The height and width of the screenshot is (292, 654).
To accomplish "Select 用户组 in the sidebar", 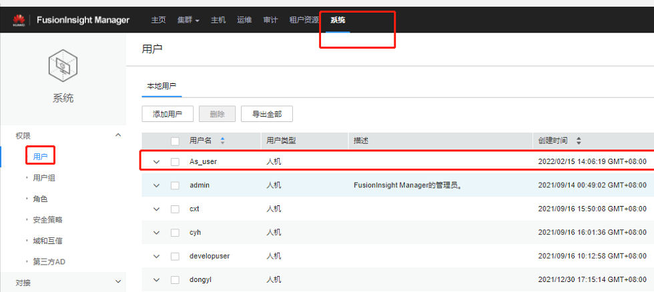I will pyautogui.click(x=44, y=178).
